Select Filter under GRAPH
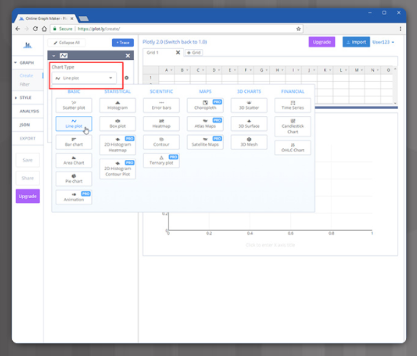This screenshot has height=356, width=417. coord(25,84)
